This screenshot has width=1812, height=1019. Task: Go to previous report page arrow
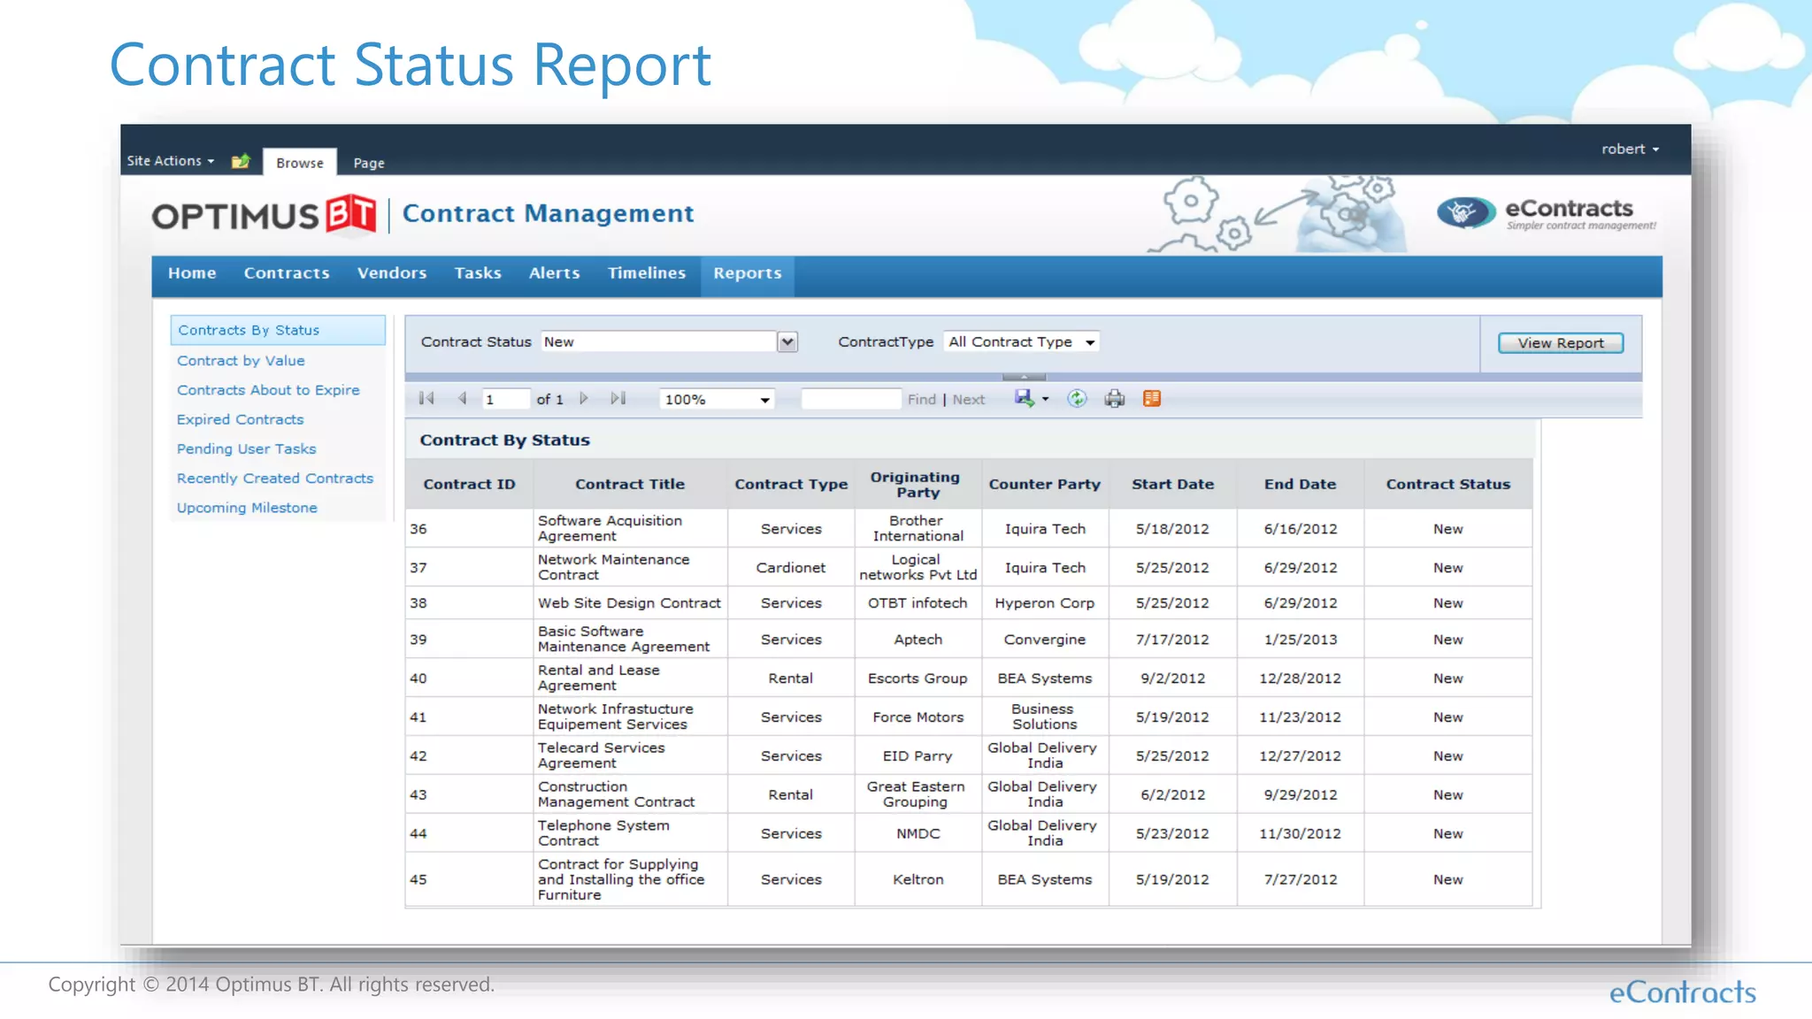(462, 399)
